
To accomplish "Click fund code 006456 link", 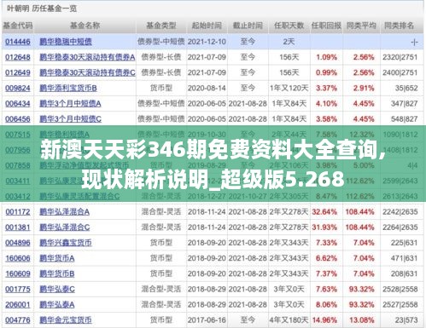I will (18, 119).
